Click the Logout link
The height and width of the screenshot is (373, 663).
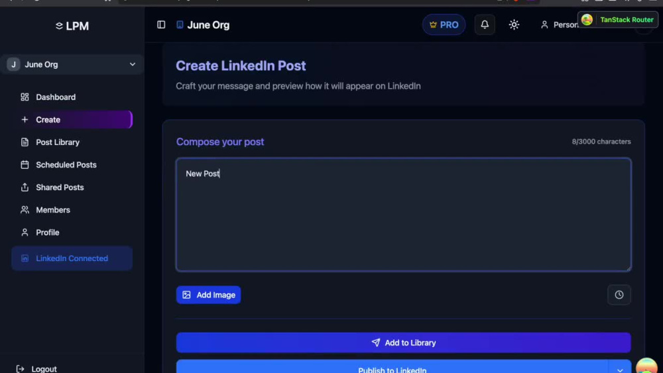pos(36,369)
